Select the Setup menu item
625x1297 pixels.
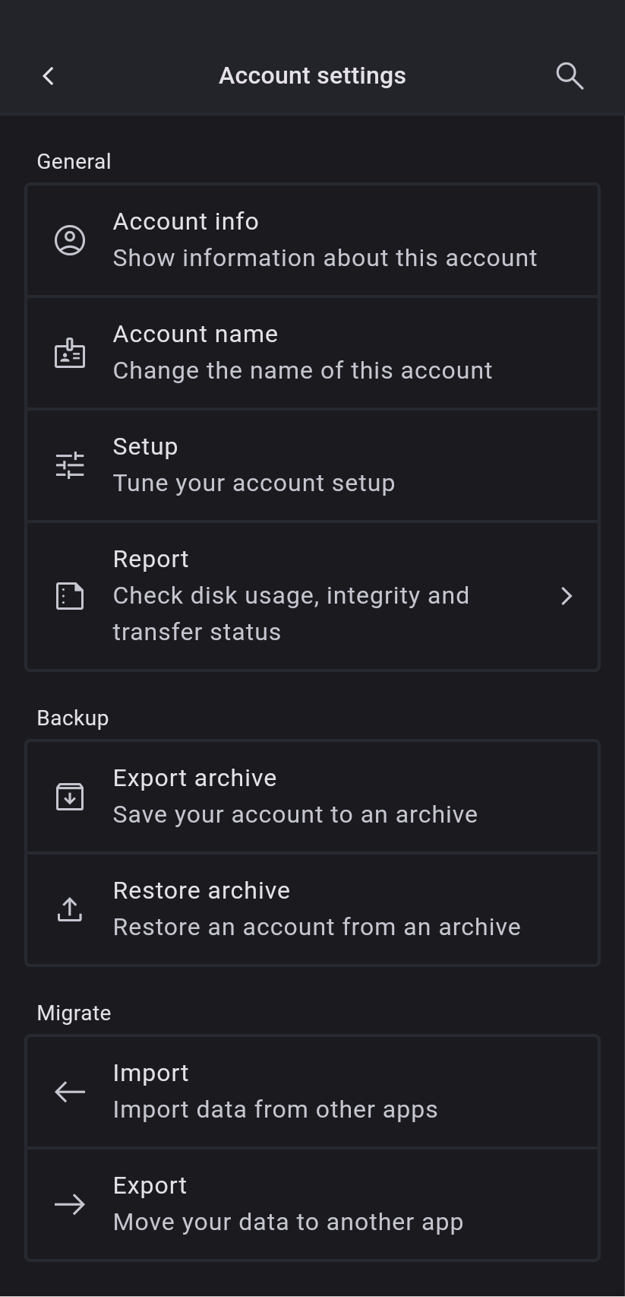point(254,465)
